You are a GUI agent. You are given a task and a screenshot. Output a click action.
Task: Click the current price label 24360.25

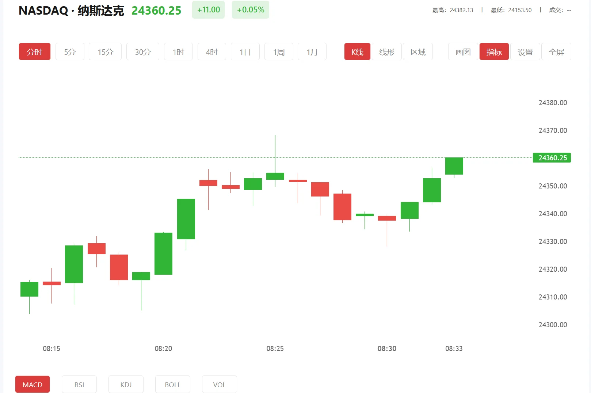(x=552, y=157)
